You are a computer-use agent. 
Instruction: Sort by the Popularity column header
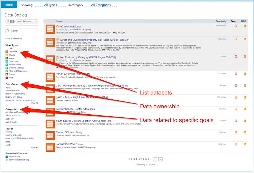point(221,21)
